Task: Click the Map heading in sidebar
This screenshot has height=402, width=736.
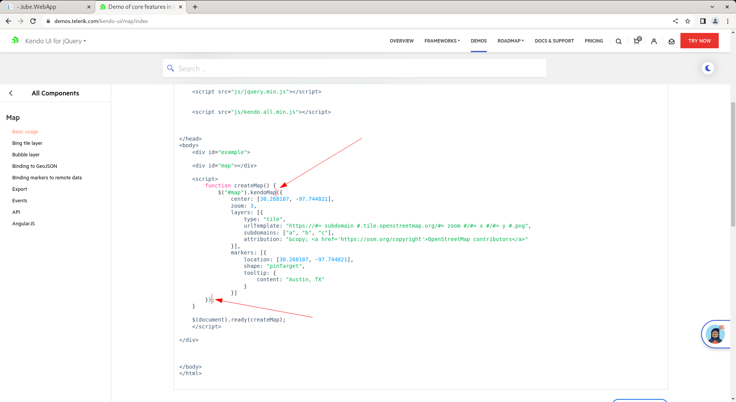Action: point(13,118)
